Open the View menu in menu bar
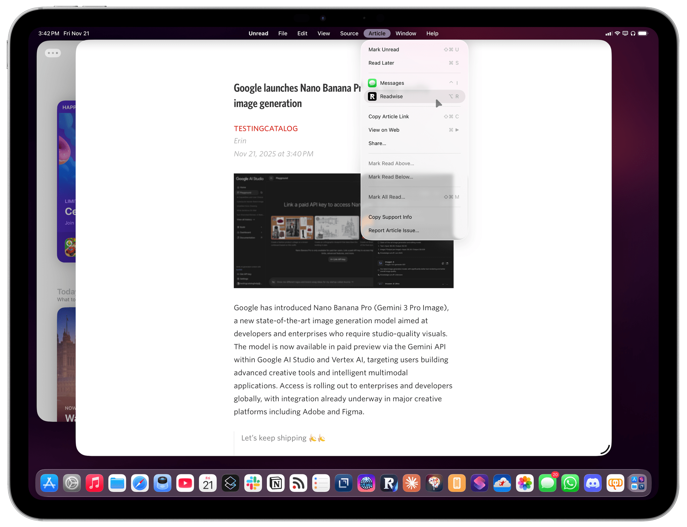The height and width of the screenshot is (527, 687). (x=323, y=34)
